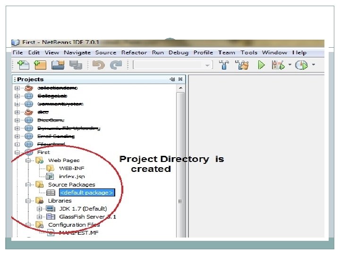Select the index.jsp file name
This screenshot has width=340, height=255.
click(x=72, y=177)
